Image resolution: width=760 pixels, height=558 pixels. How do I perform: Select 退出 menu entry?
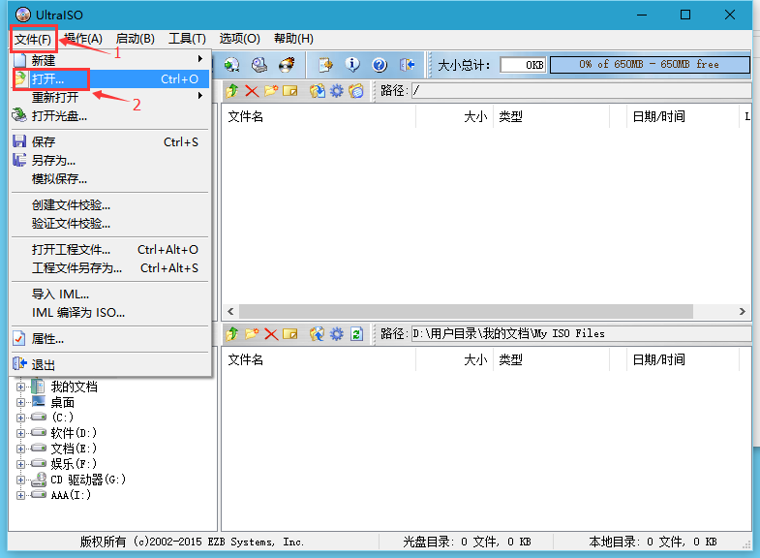click(x=110, y=364)
